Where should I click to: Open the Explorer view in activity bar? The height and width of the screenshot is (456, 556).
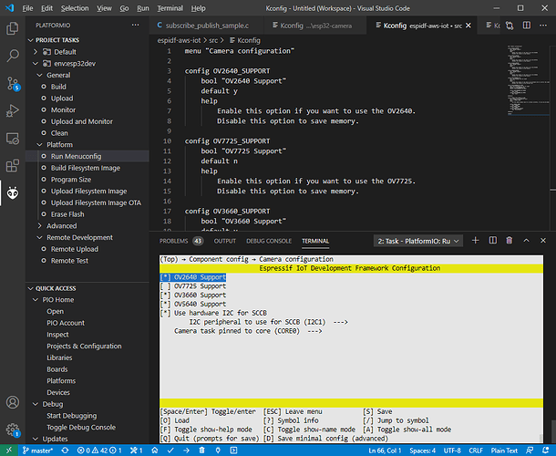[13, 28]
